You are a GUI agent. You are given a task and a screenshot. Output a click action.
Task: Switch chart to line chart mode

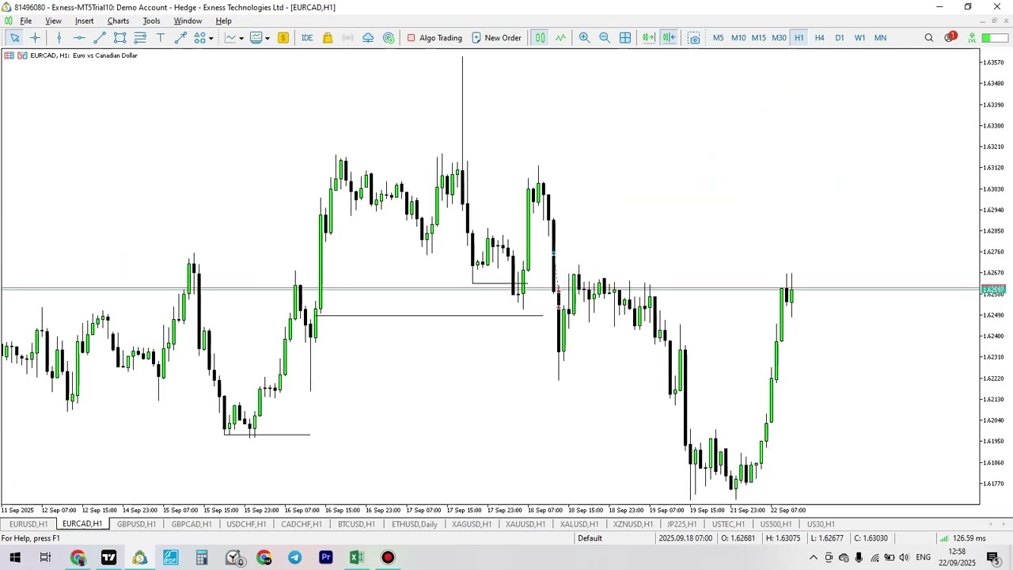click(x=560, y=38)
